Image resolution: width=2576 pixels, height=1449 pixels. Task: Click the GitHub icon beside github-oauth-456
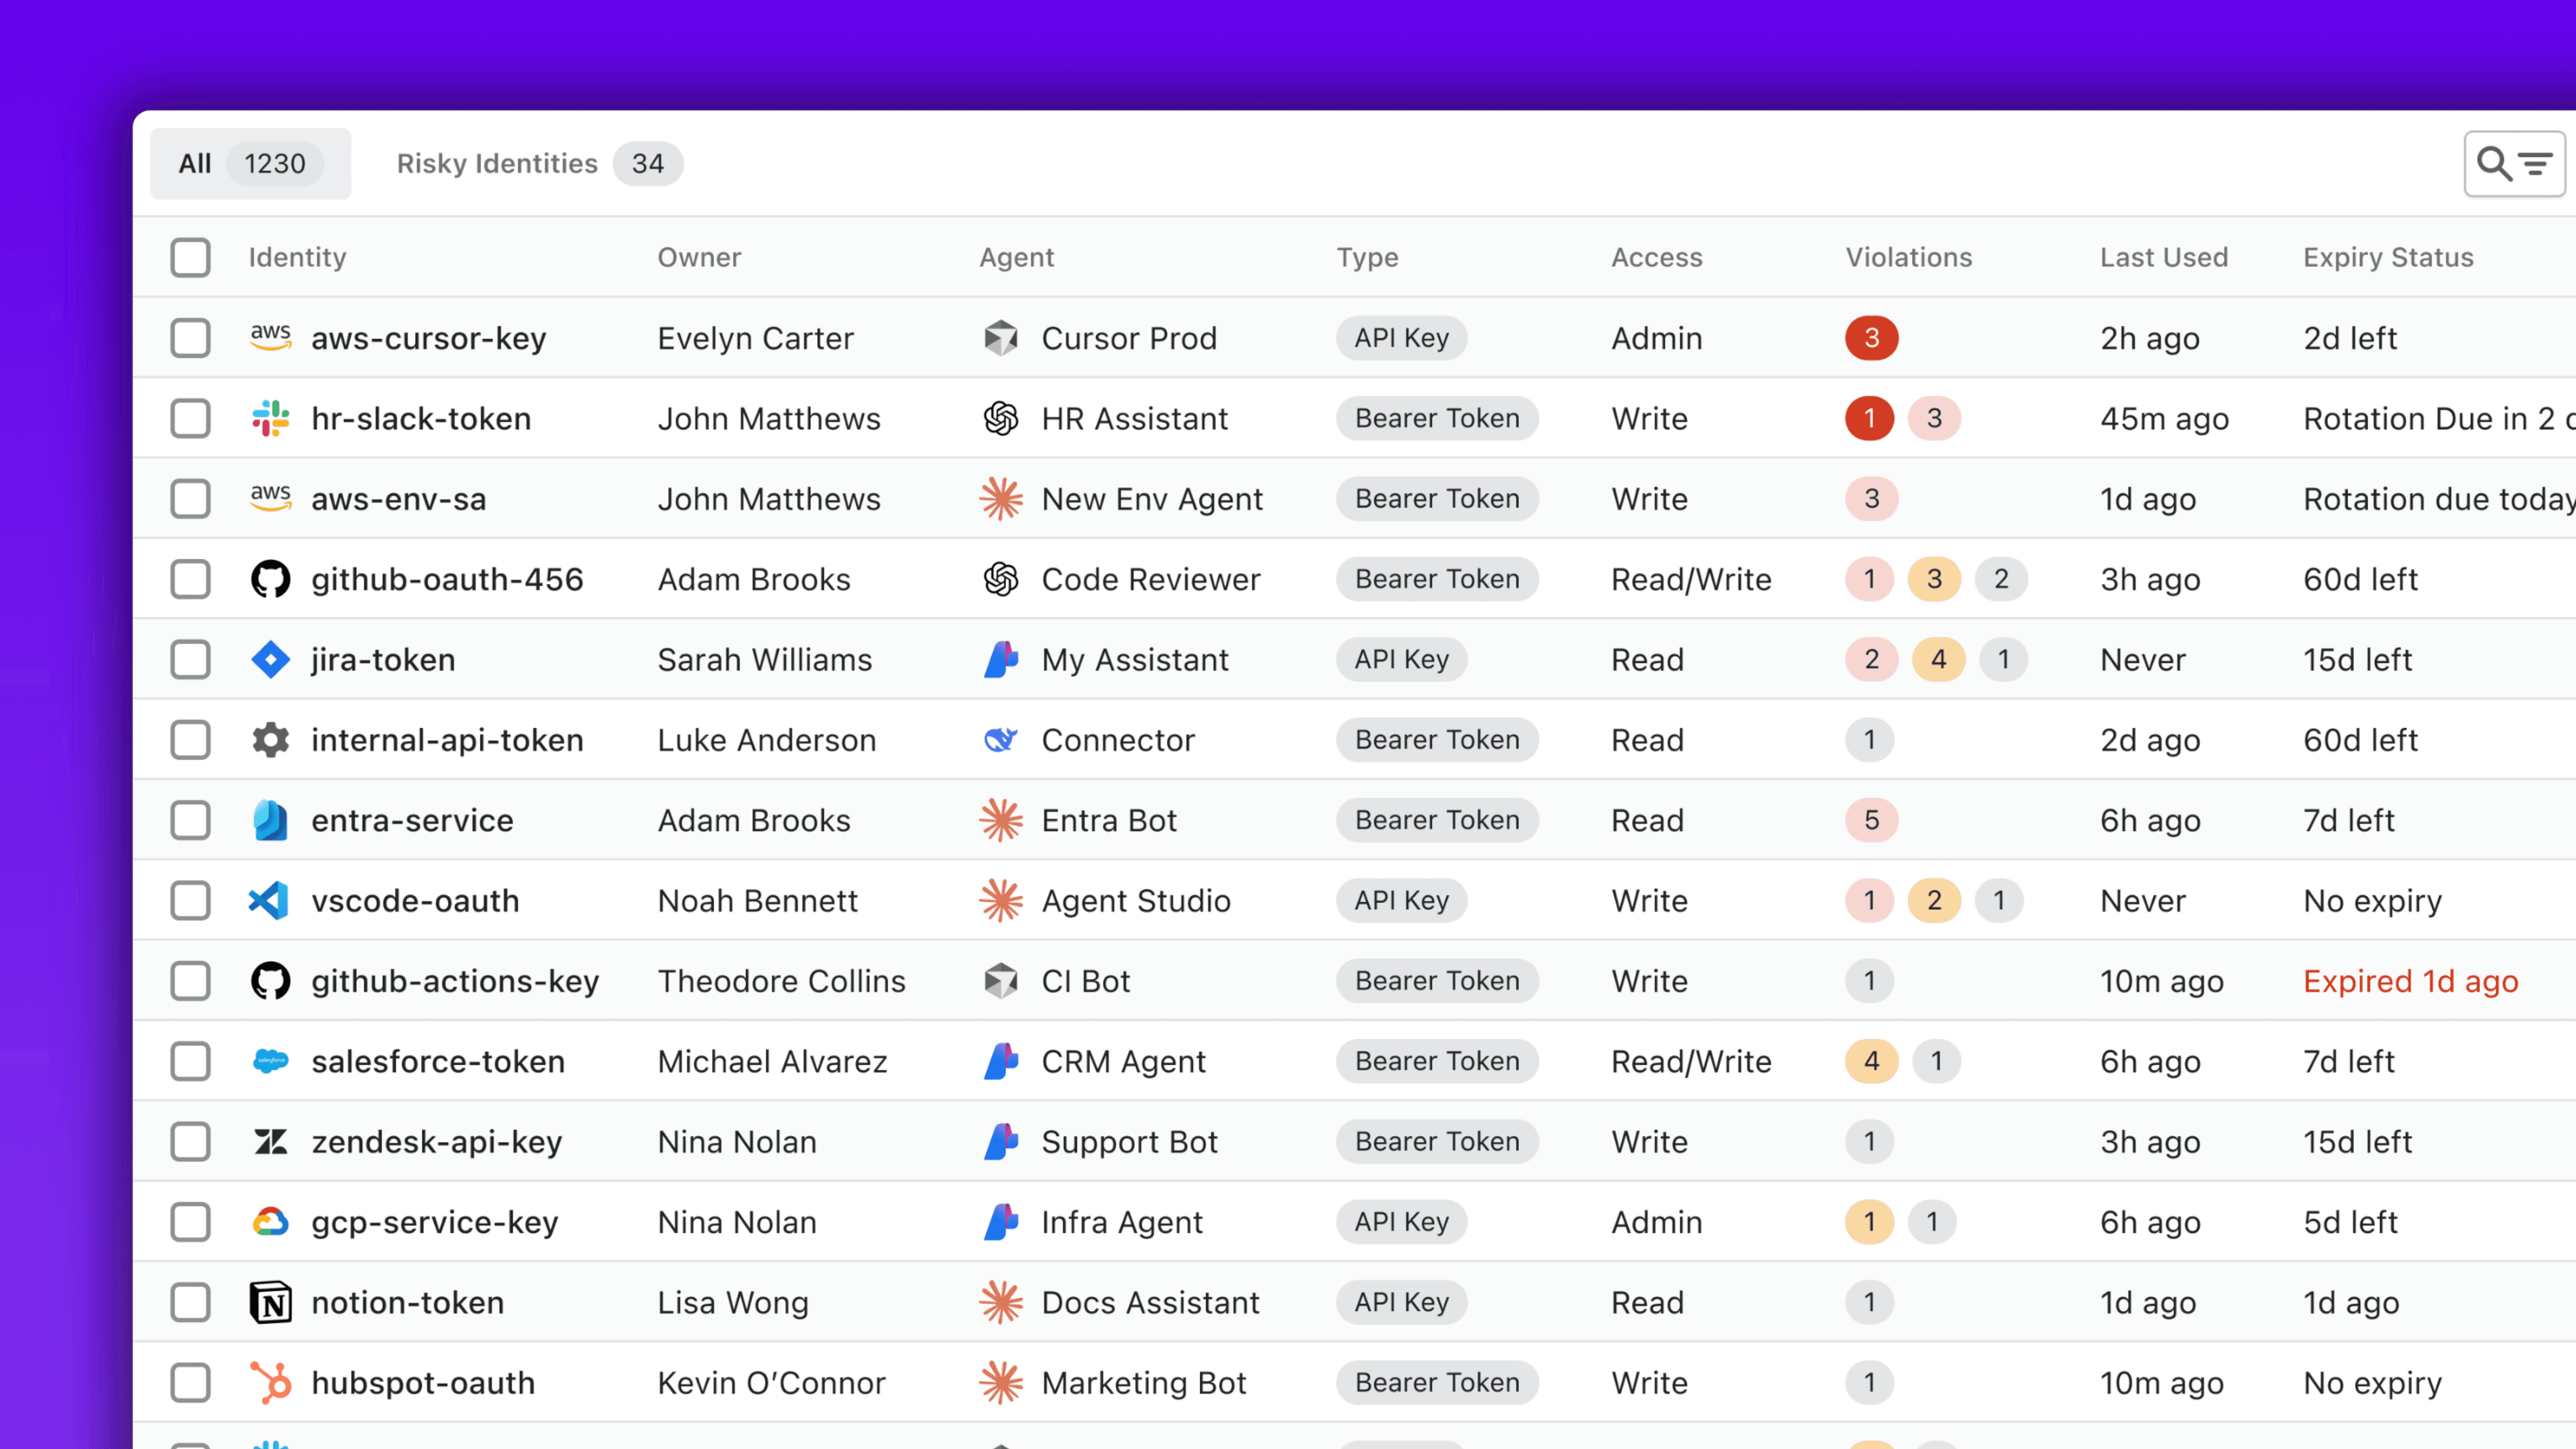270,579
